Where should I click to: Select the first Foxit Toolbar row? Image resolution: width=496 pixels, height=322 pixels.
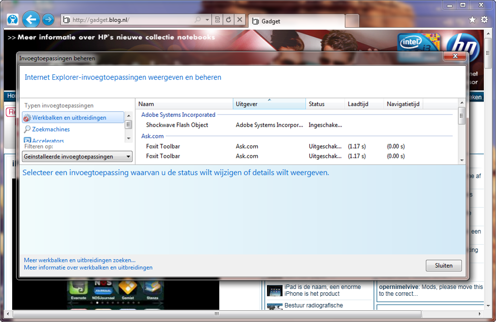[x=297, y=146]
